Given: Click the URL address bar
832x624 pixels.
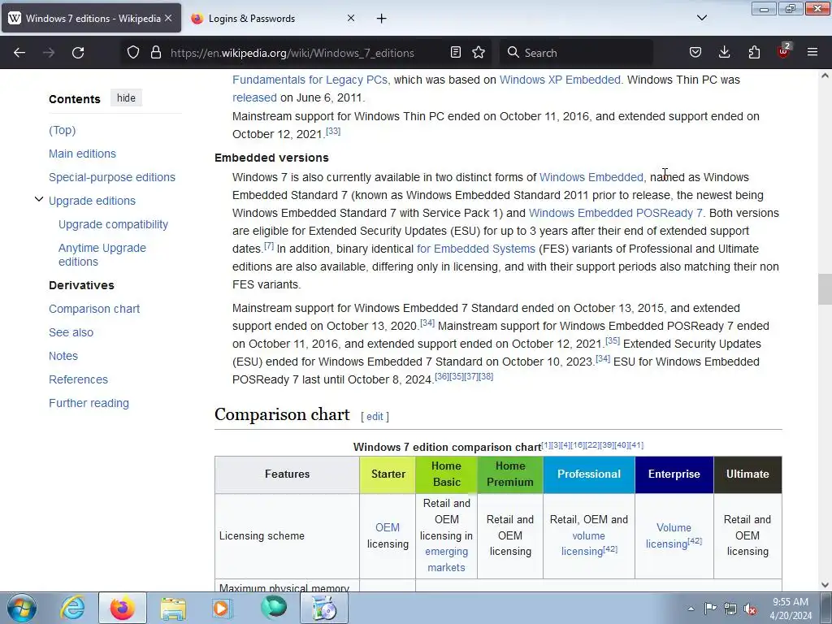Looking at the screenshot, I should [x=292, y=53].
